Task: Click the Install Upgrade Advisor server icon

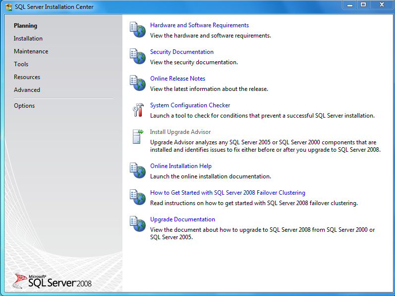Action: pos(138,136)
